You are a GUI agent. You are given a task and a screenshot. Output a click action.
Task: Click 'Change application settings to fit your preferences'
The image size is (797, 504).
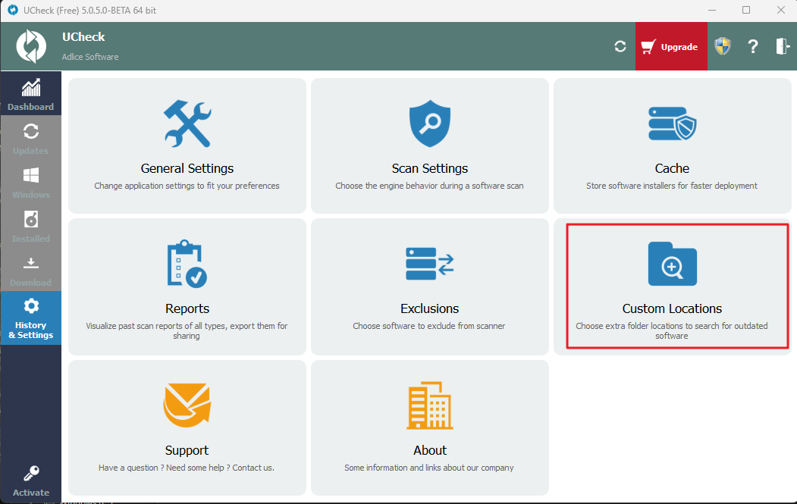click(x=187, y=186)
